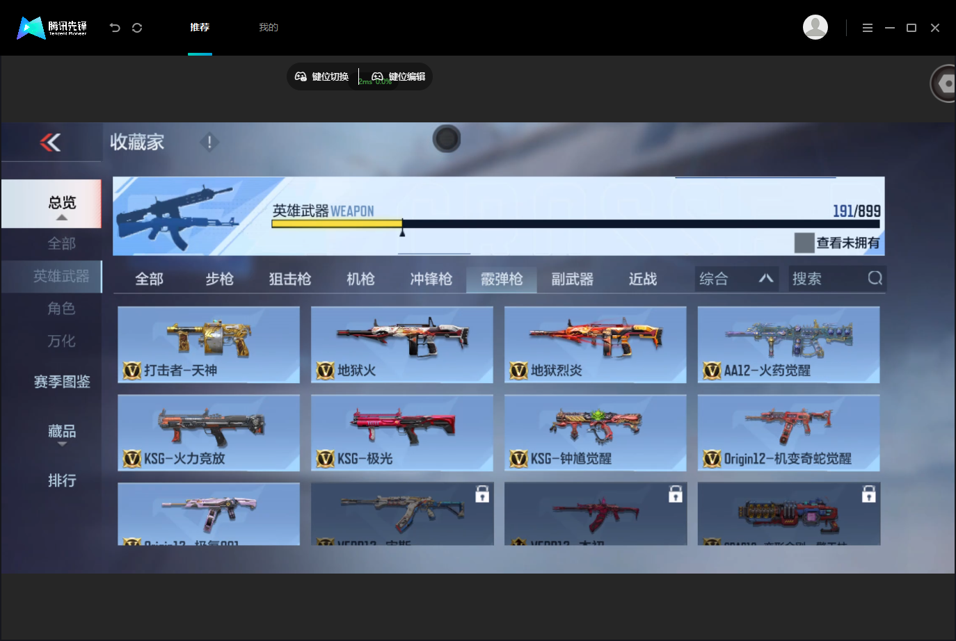Image resolution: width=956 pixels, height=641 pixels.
Task: Switch to the 我的 tab
Action: (x=269, y=28)
